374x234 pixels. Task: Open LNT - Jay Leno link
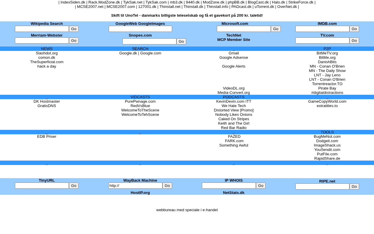(x=327, y=75)
